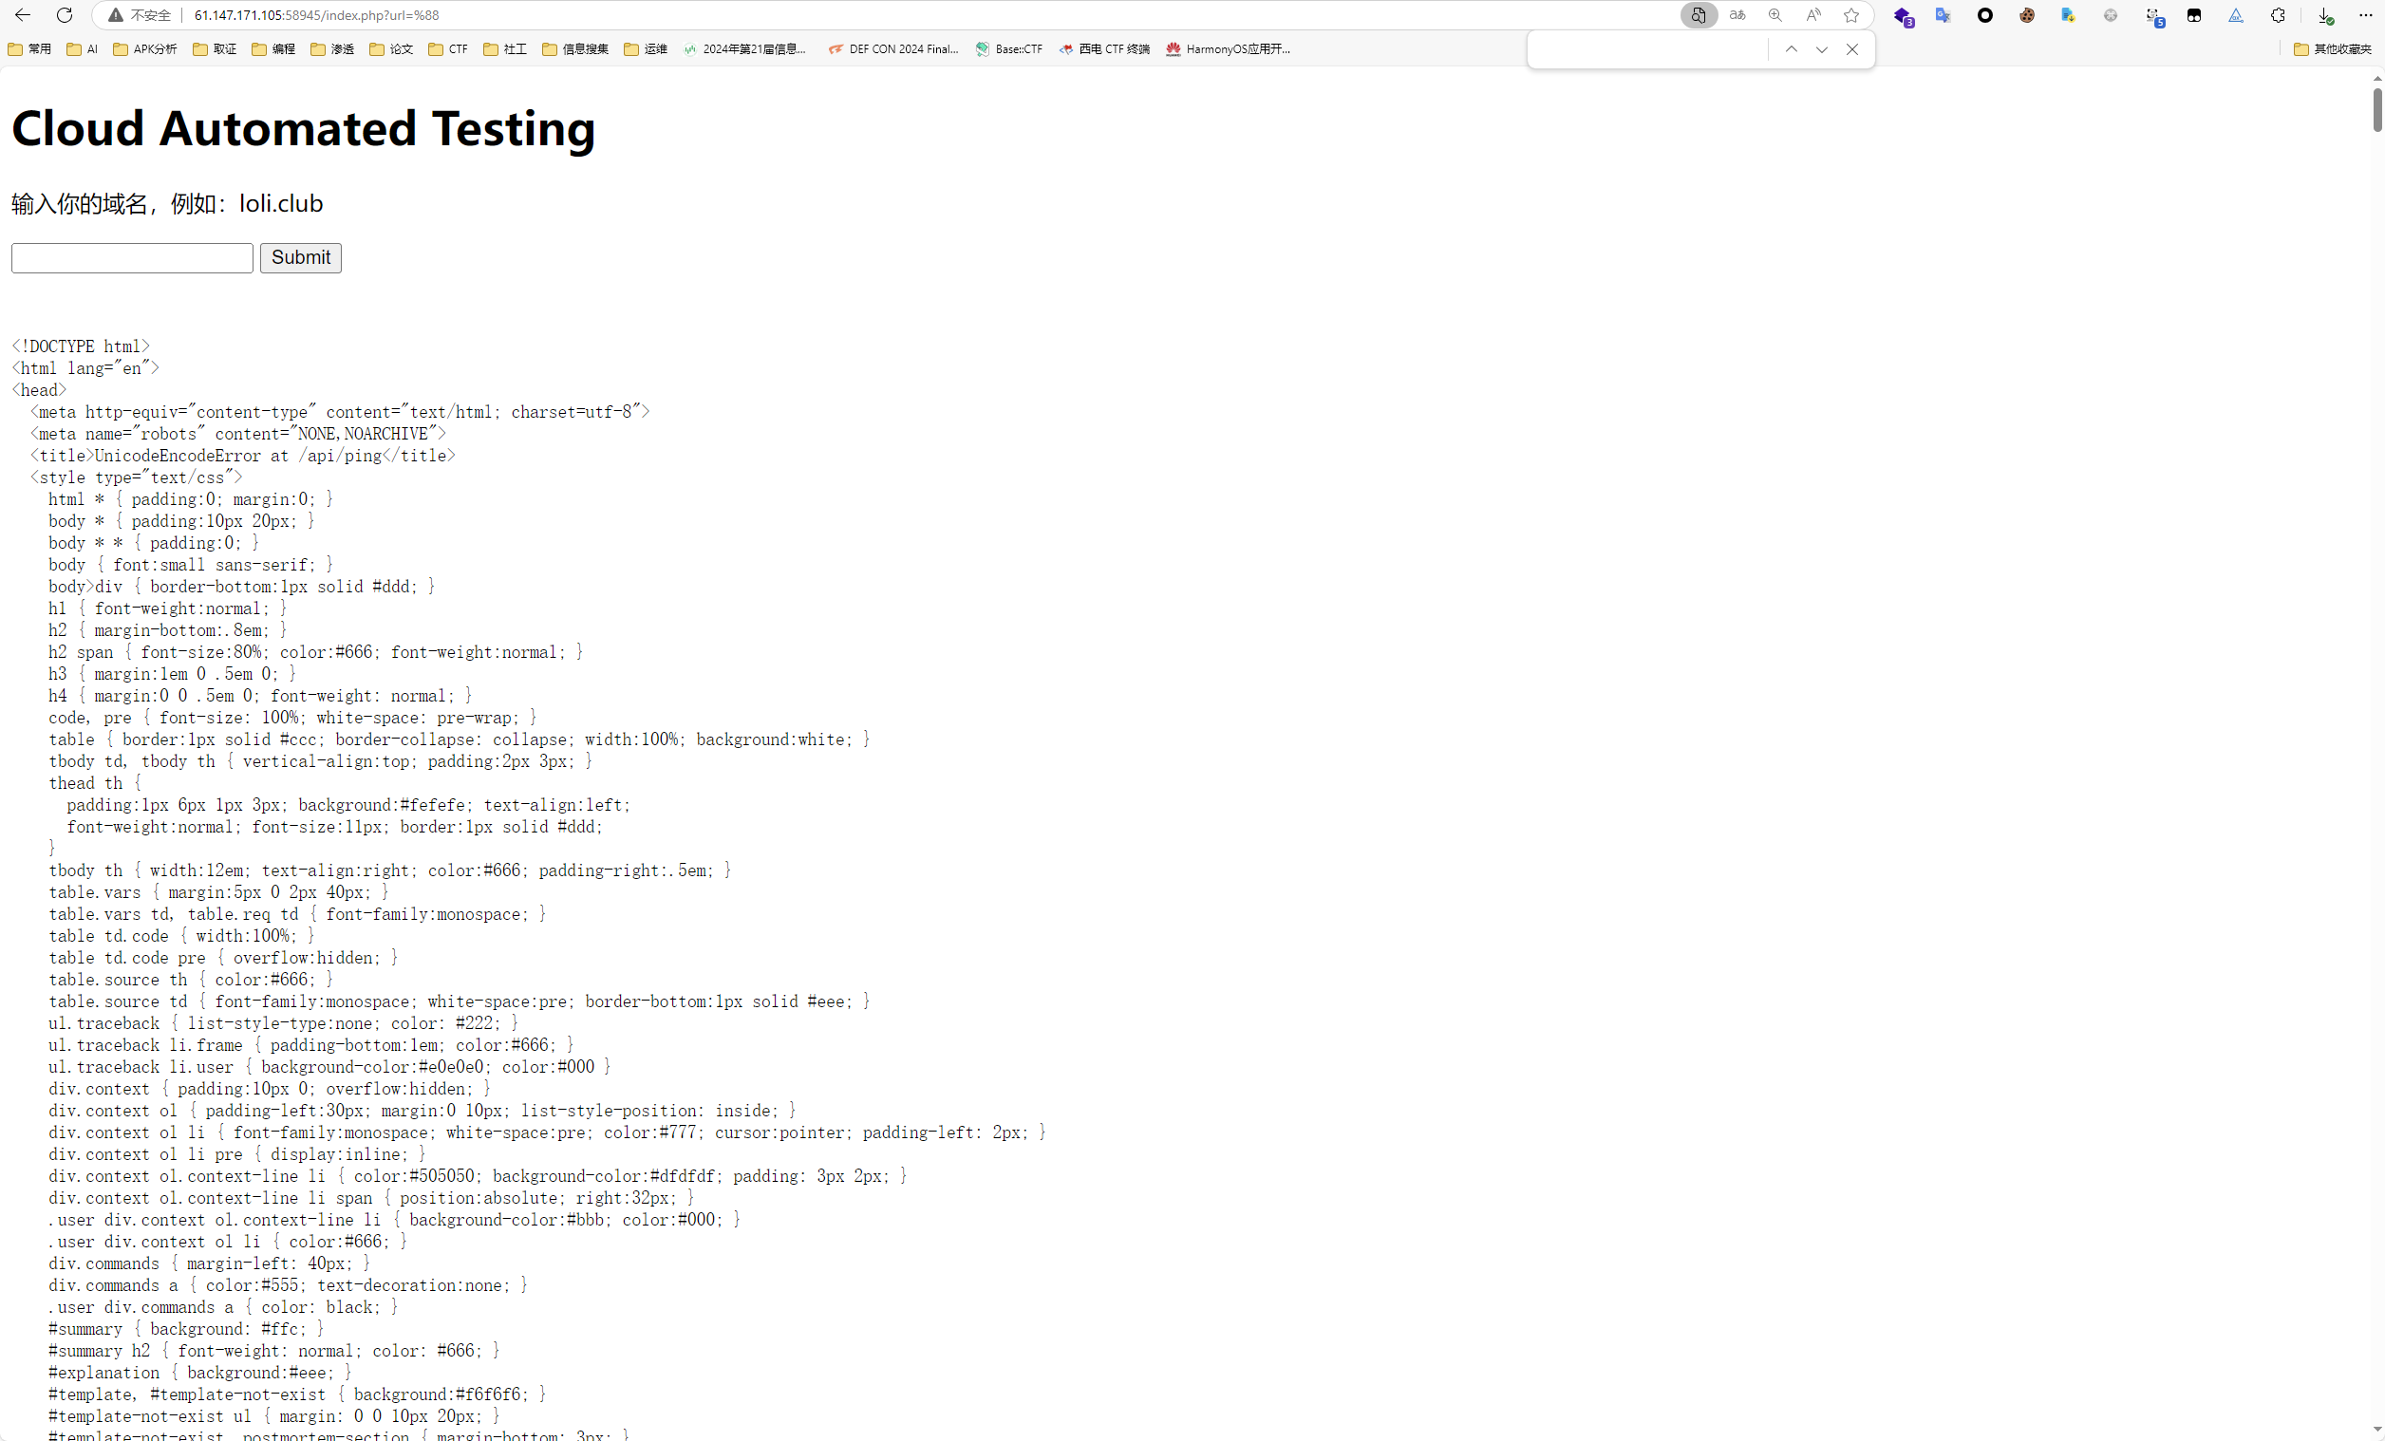Image resolution: width=2385 pixels, height=1441 pixels.
Task: Reload the current page
Action: point(65,15)
